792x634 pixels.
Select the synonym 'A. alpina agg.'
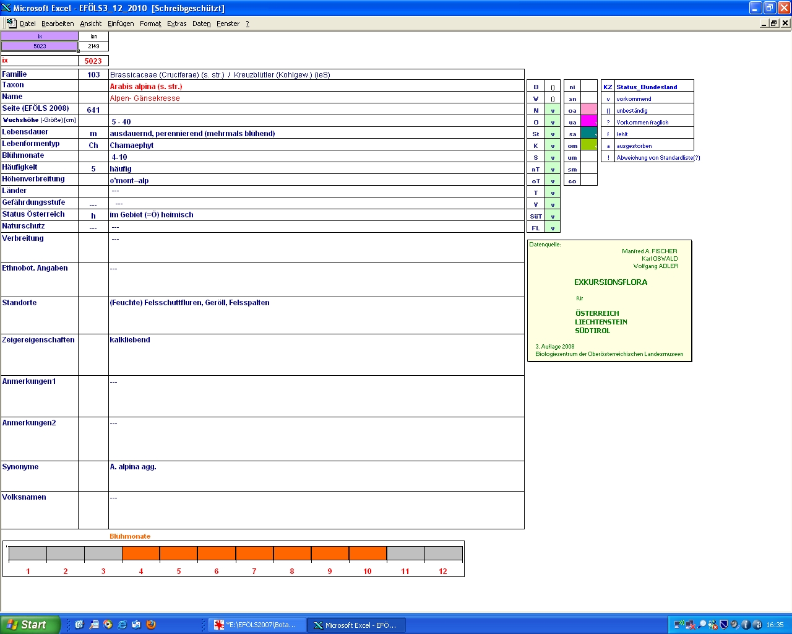coord(133,467)
